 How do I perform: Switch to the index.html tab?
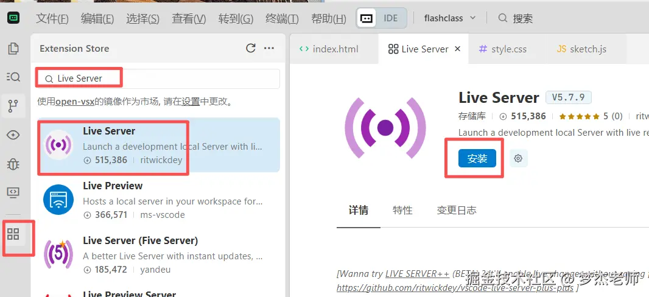334,49
